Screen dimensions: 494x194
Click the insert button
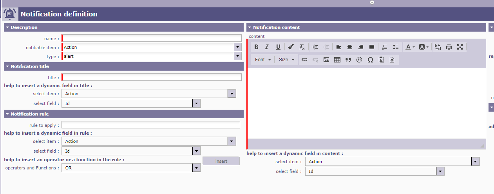coord(221,161)
